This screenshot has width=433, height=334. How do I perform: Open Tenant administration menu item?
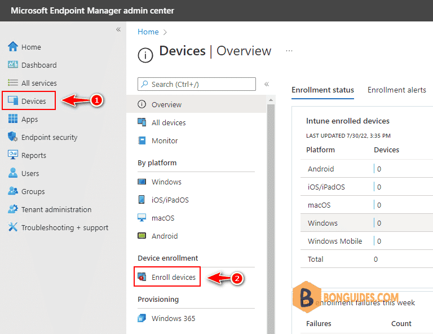pos(56,209)
